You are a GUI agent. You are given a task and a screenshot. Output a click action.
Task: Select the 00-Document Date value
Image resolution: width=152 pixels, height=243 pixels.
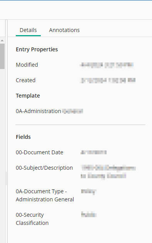94,152
